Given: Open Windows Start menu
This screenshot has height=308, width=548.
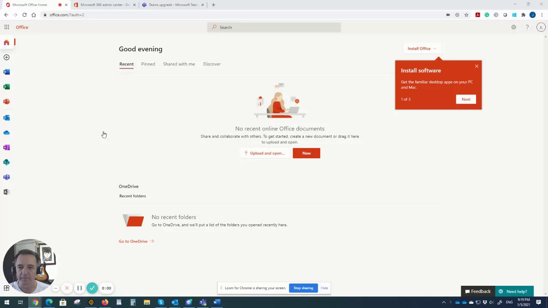Looking at the screenshot, I should (x=6, y=302).
